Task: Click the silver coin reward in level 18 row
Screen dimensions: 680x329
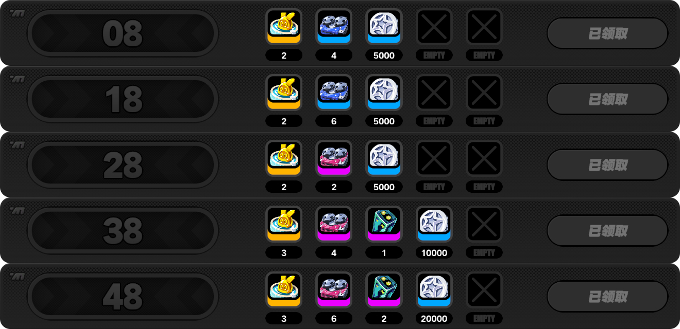Action: (384, 93)
